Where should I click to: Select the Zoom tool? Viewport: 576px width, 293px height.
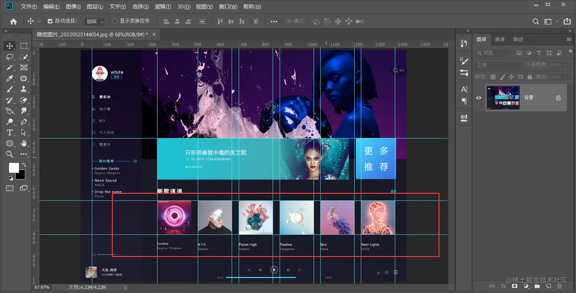tap(10, 154)
